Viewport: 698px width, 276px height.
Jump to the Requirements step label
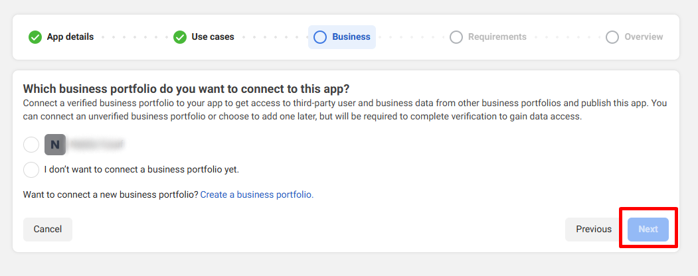(x=497, y=37)
